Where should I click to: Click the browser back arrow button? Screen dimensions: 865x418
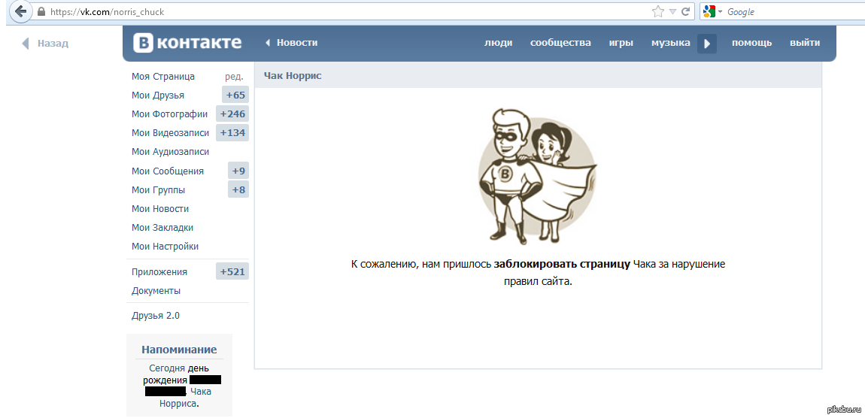(x=20, y=12)
